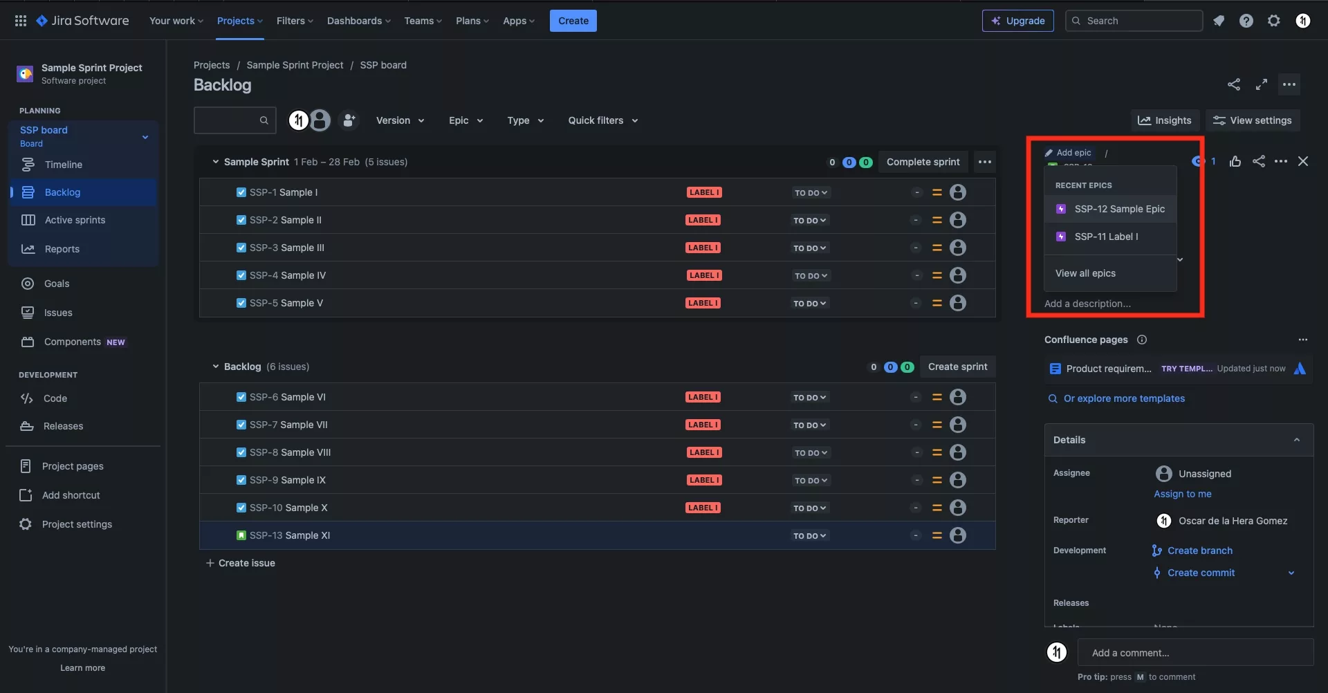
Task: Select SSP-11 Label I from recent epics
Action: [1110, 237]
